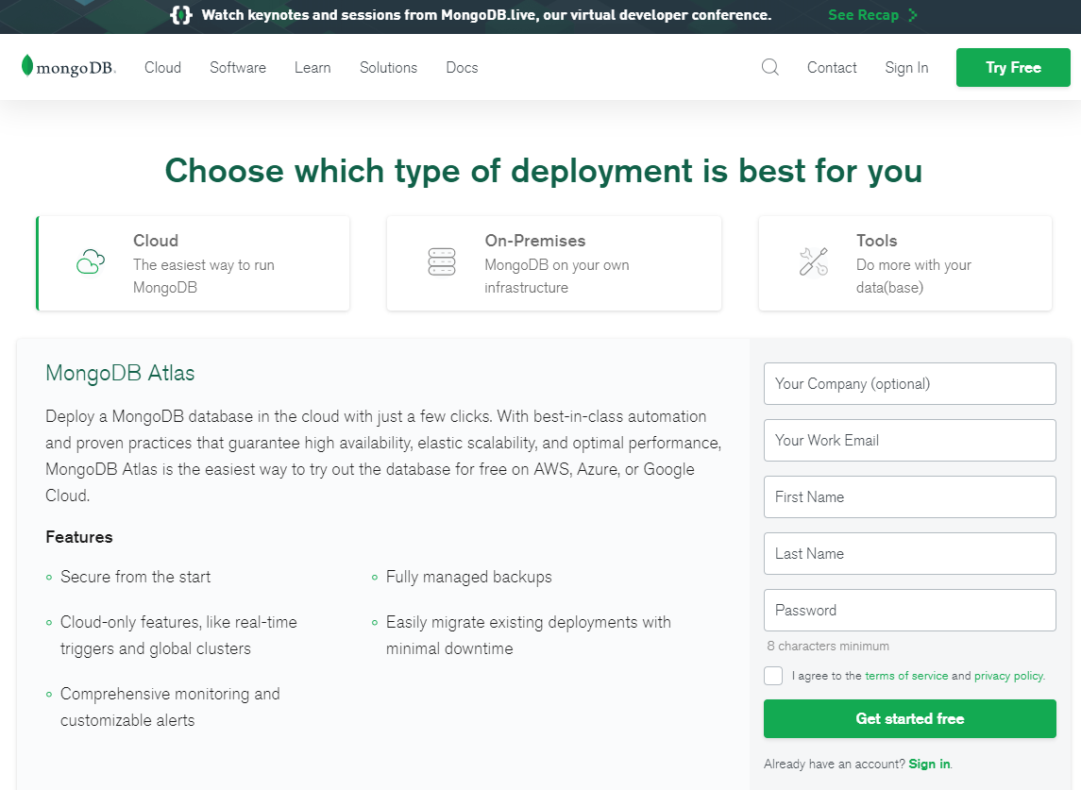
Task: Focus the First Name field
Action: 909,497
